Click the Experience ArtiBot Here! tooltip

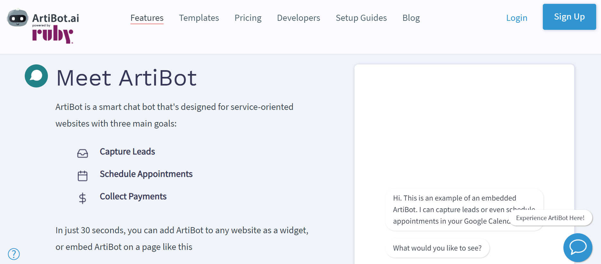point(550,218)
